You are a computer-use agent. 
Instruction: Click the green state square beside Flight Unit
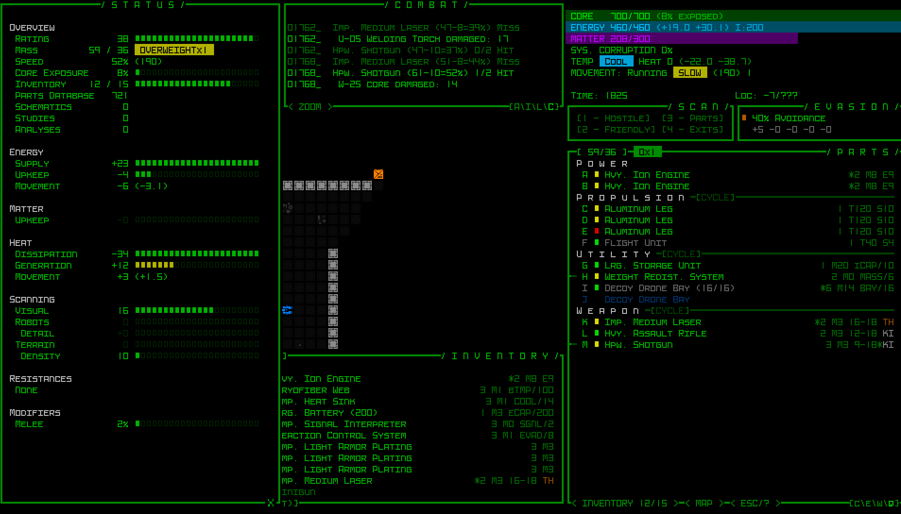[597, 243]
